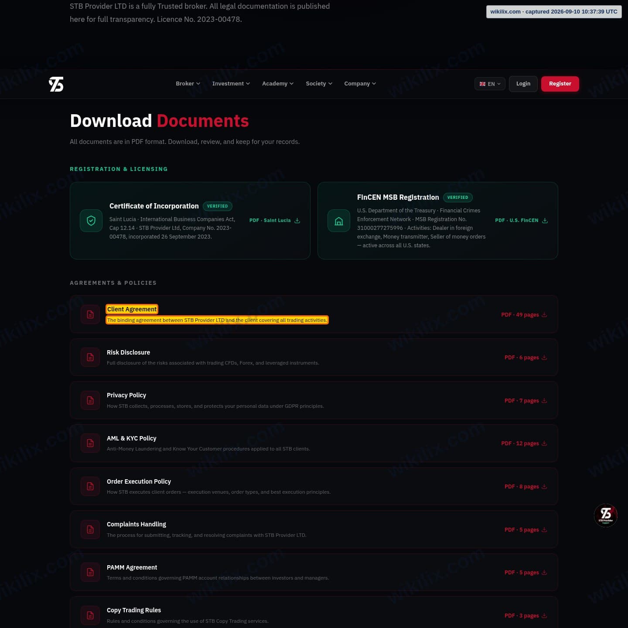
Task: Click the REGISTRATION & LICENSING section label
Action: [119, 169]
